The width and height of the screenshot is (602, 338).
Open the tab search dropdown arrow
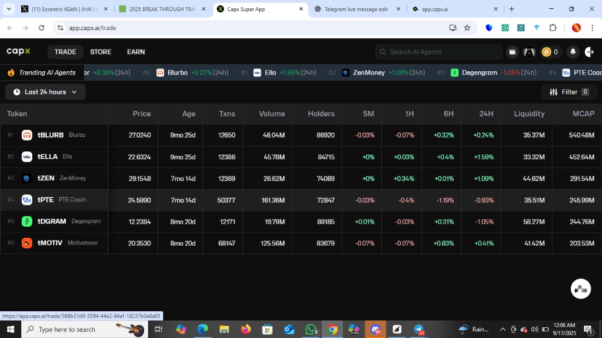(x=8, y=9)
